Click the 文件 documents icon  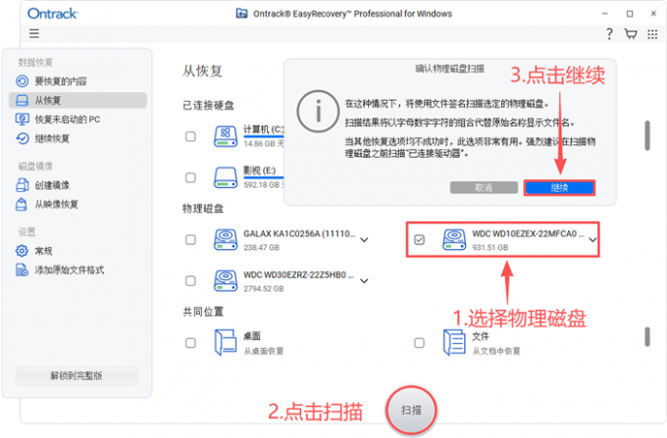pyautogui.click(x=454, y=342)
